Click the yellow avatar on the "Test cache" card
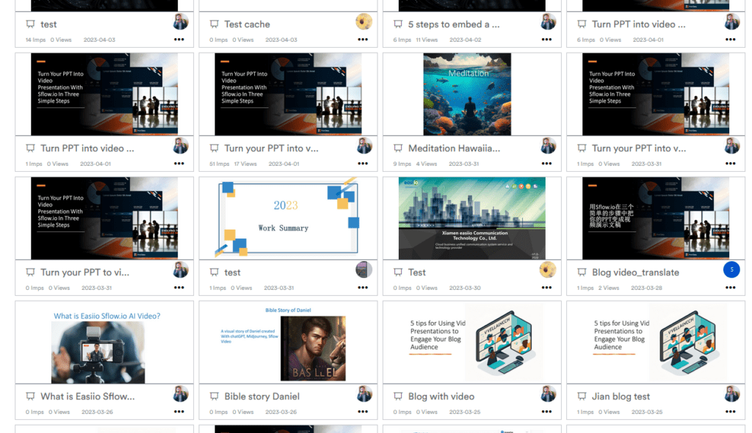The width and height of the screenshot is (752, 433). [x=364, y=22]
